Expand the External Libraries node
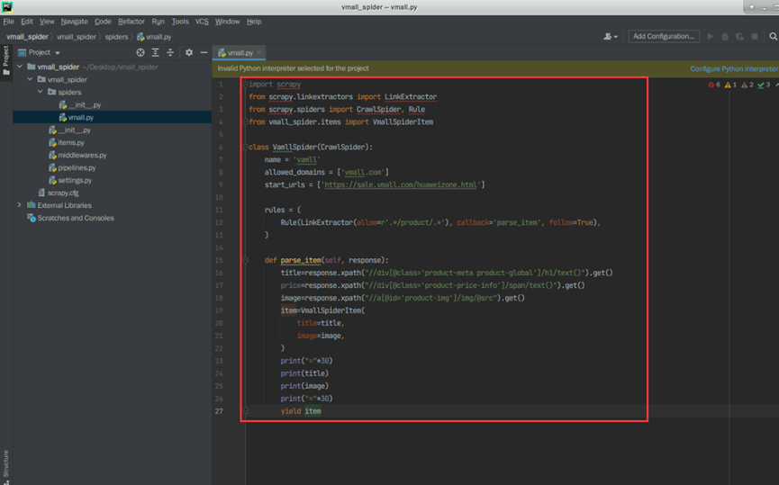 20,205
